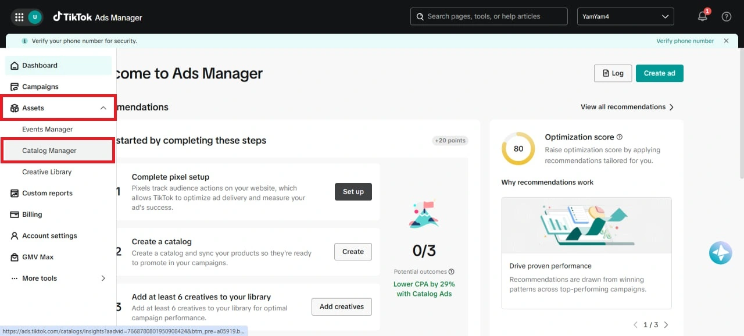The width and height of the screenshot is (744, 336).
Task: Expand the More tools submenu arrow
Action: click(x=103, y=278)
